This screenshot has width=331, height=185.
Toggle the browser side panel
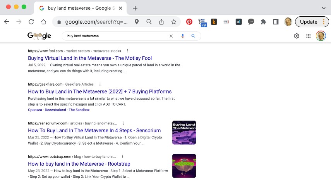(x=276, y=22)
